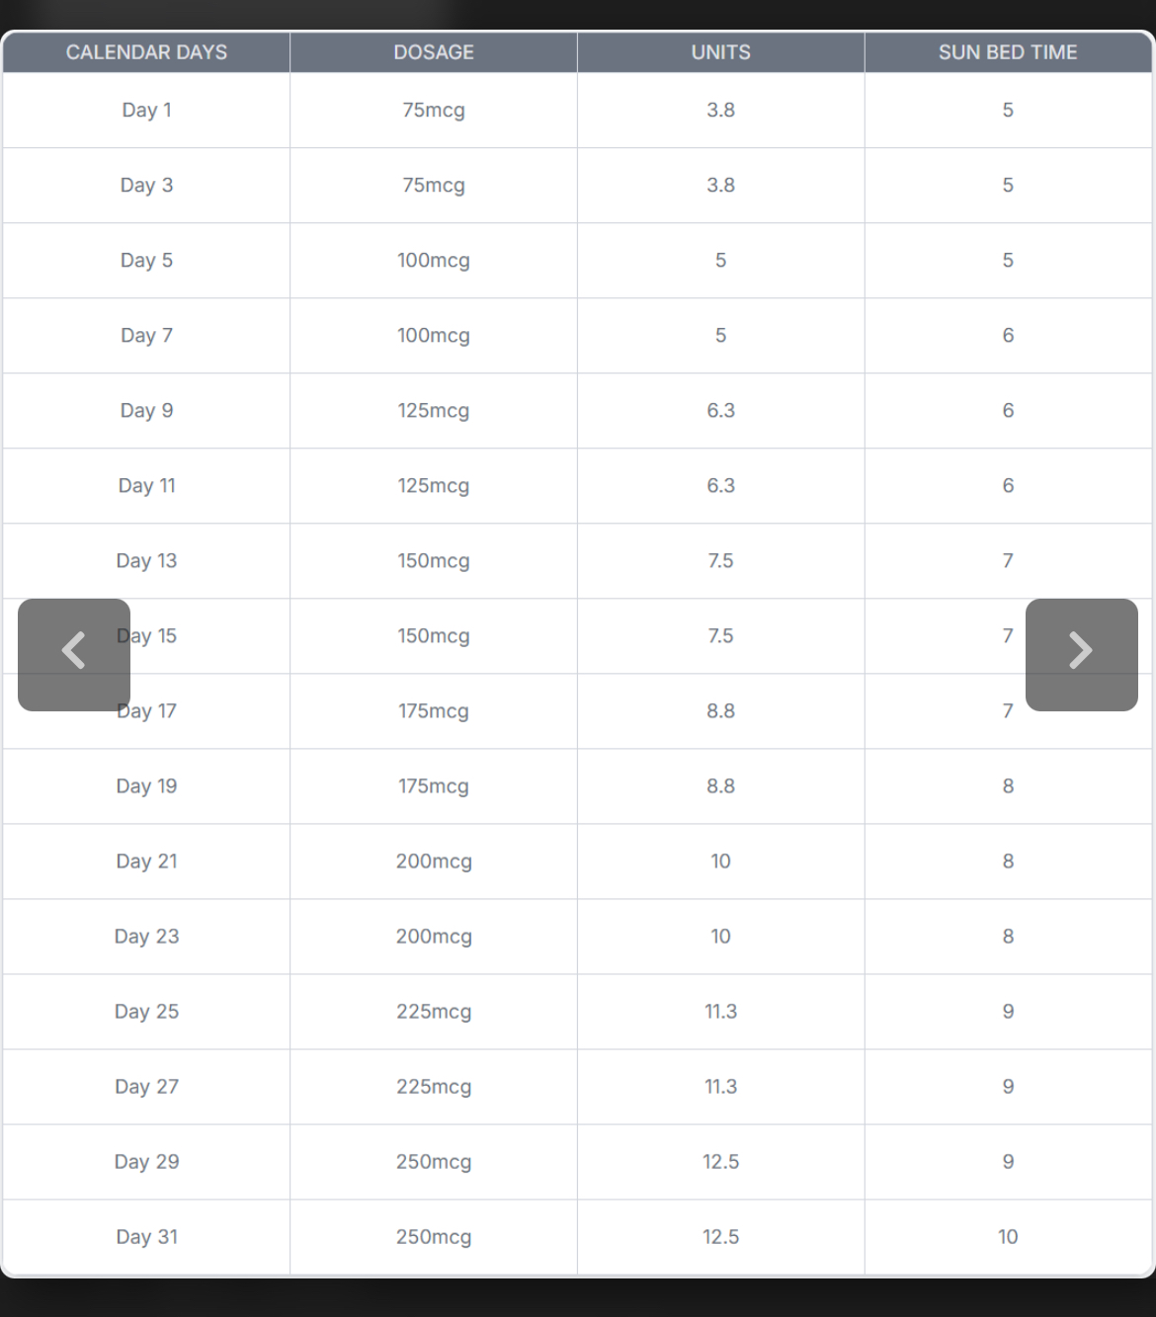The image size is (1156, 1317).
Task: Click the 12.5 units value for Day 29
Action: point(720,1161)
